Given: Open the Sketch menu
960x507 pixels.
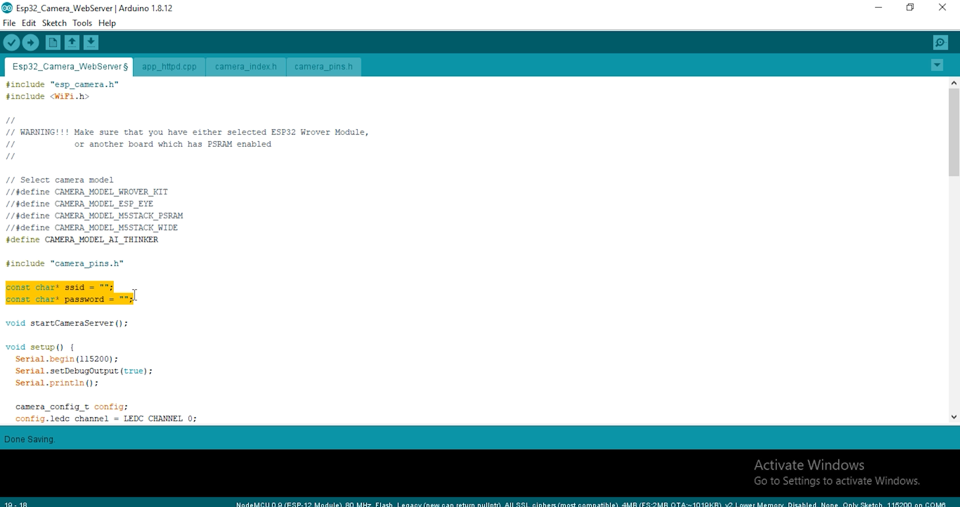Looking at the screenshot, I should (53, 23).
